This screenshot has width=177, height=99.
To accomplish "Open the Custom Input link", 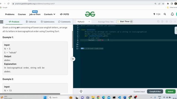I will pyautogui.click(x=139, y=92).
